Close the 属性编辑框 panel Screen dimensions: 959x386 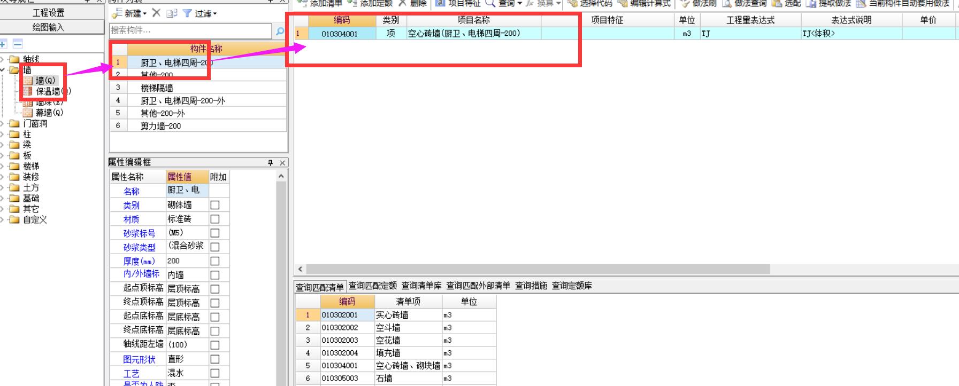point(282,162)
